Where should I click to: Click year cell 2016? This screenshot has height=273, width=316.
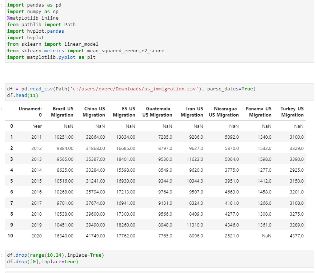pos(36,192)
